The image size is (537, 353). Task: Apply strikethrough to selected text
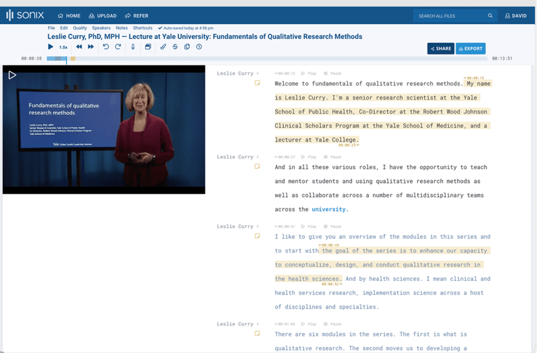175,47
